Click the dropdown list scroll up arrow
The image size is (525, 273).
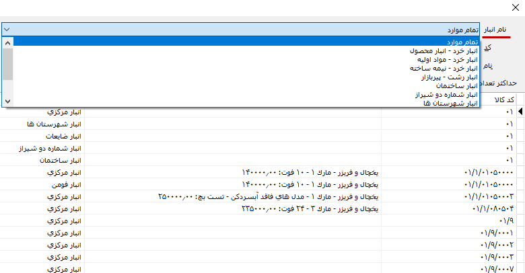pyautogui.click(x=7, y=42)
